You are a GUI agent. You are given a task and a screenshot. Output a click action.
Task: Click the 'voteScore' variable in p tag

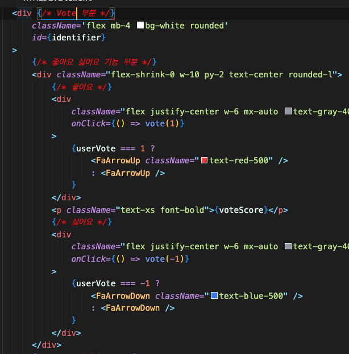coord(241,210)
